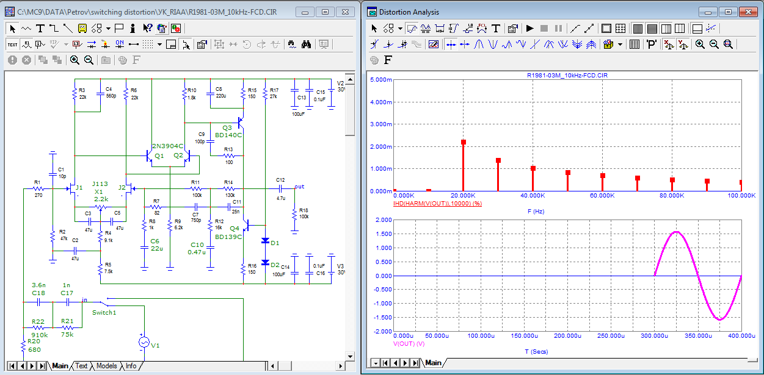Click the V(OUT) (V) waveform label

coord(409,344)
